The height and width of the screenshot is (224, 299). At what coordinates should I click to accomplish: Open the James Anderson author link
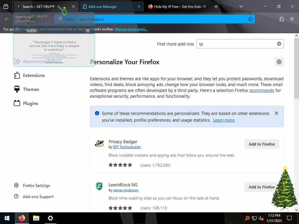coord(126,190)
